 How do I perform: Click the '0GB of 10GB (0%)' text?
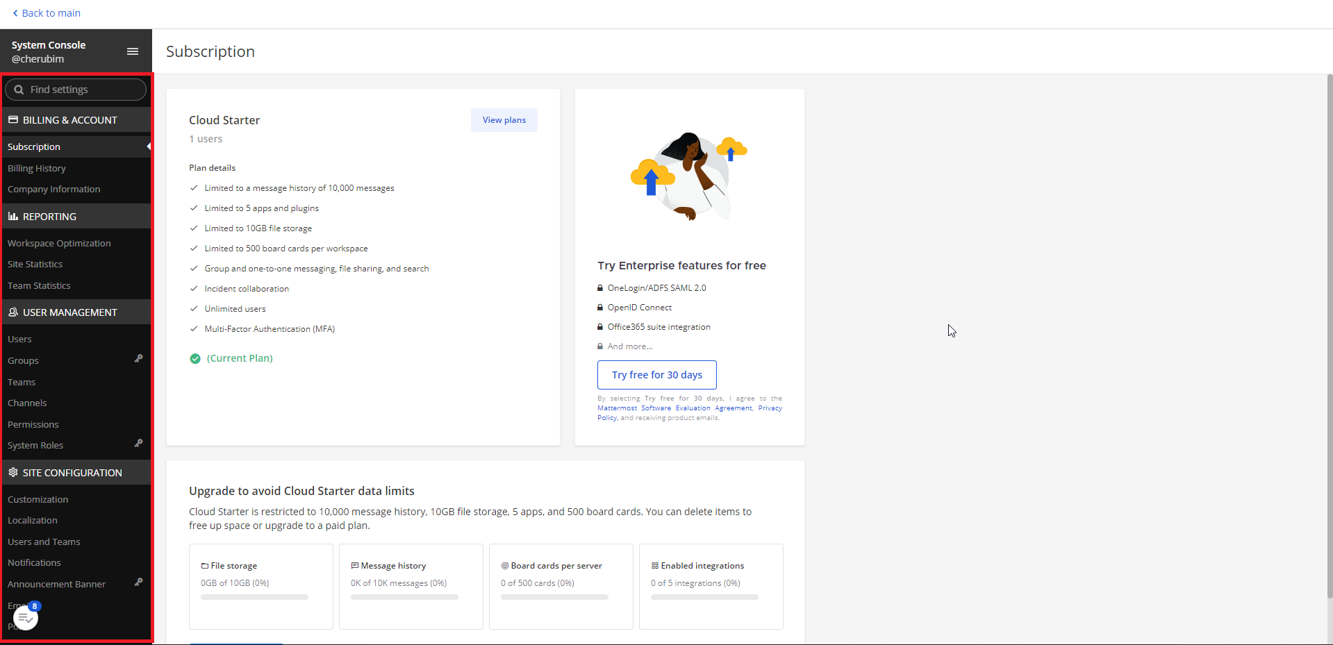click(x=235, y=583)
